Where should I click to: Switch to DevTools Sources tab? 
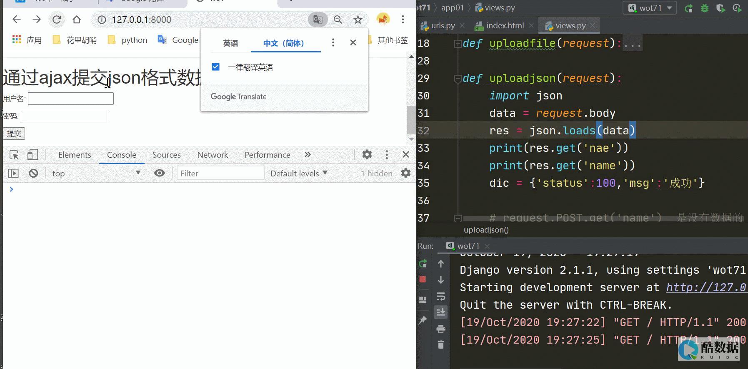coord(167,155)
